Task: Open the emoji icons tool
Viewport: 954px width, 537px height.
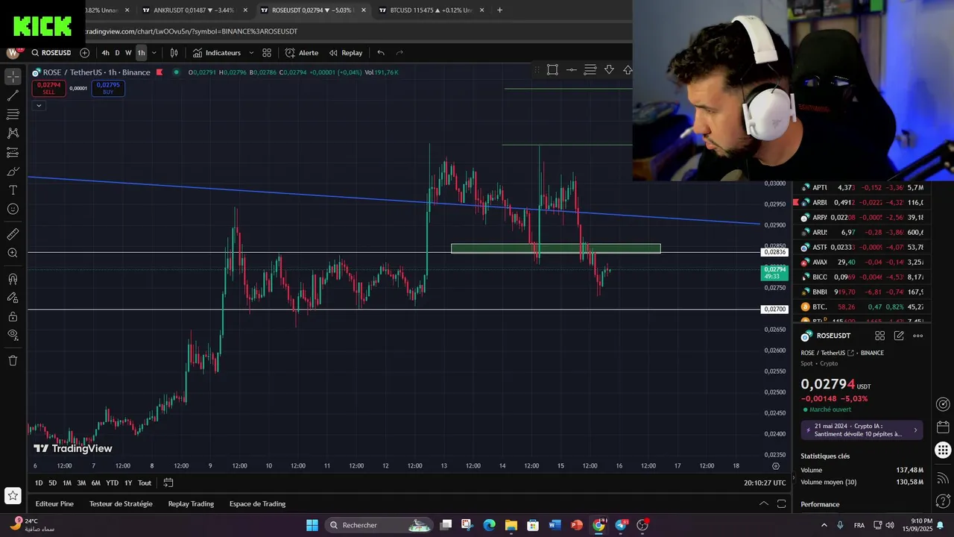Action: click(x=13, y=209)
